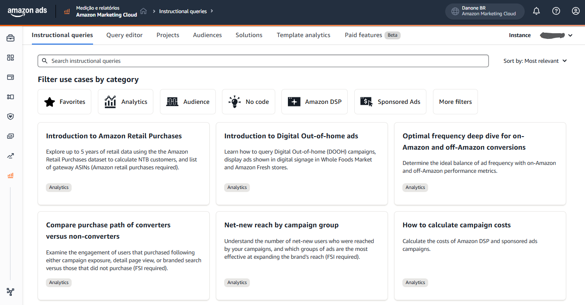
Task: Open the Paid features Beta tab
Action: [x=373, y=35]
